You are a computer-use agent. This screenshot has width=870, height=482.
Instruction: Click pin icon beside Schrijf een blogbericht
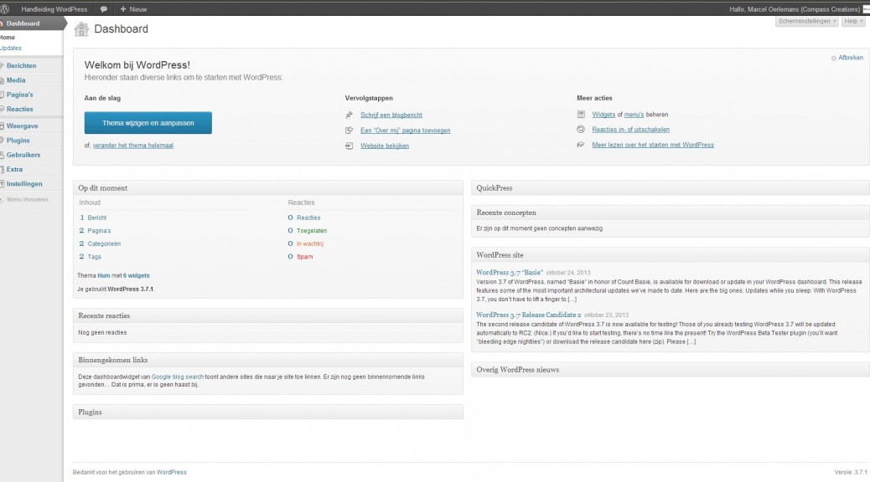(x=349, y=115)
